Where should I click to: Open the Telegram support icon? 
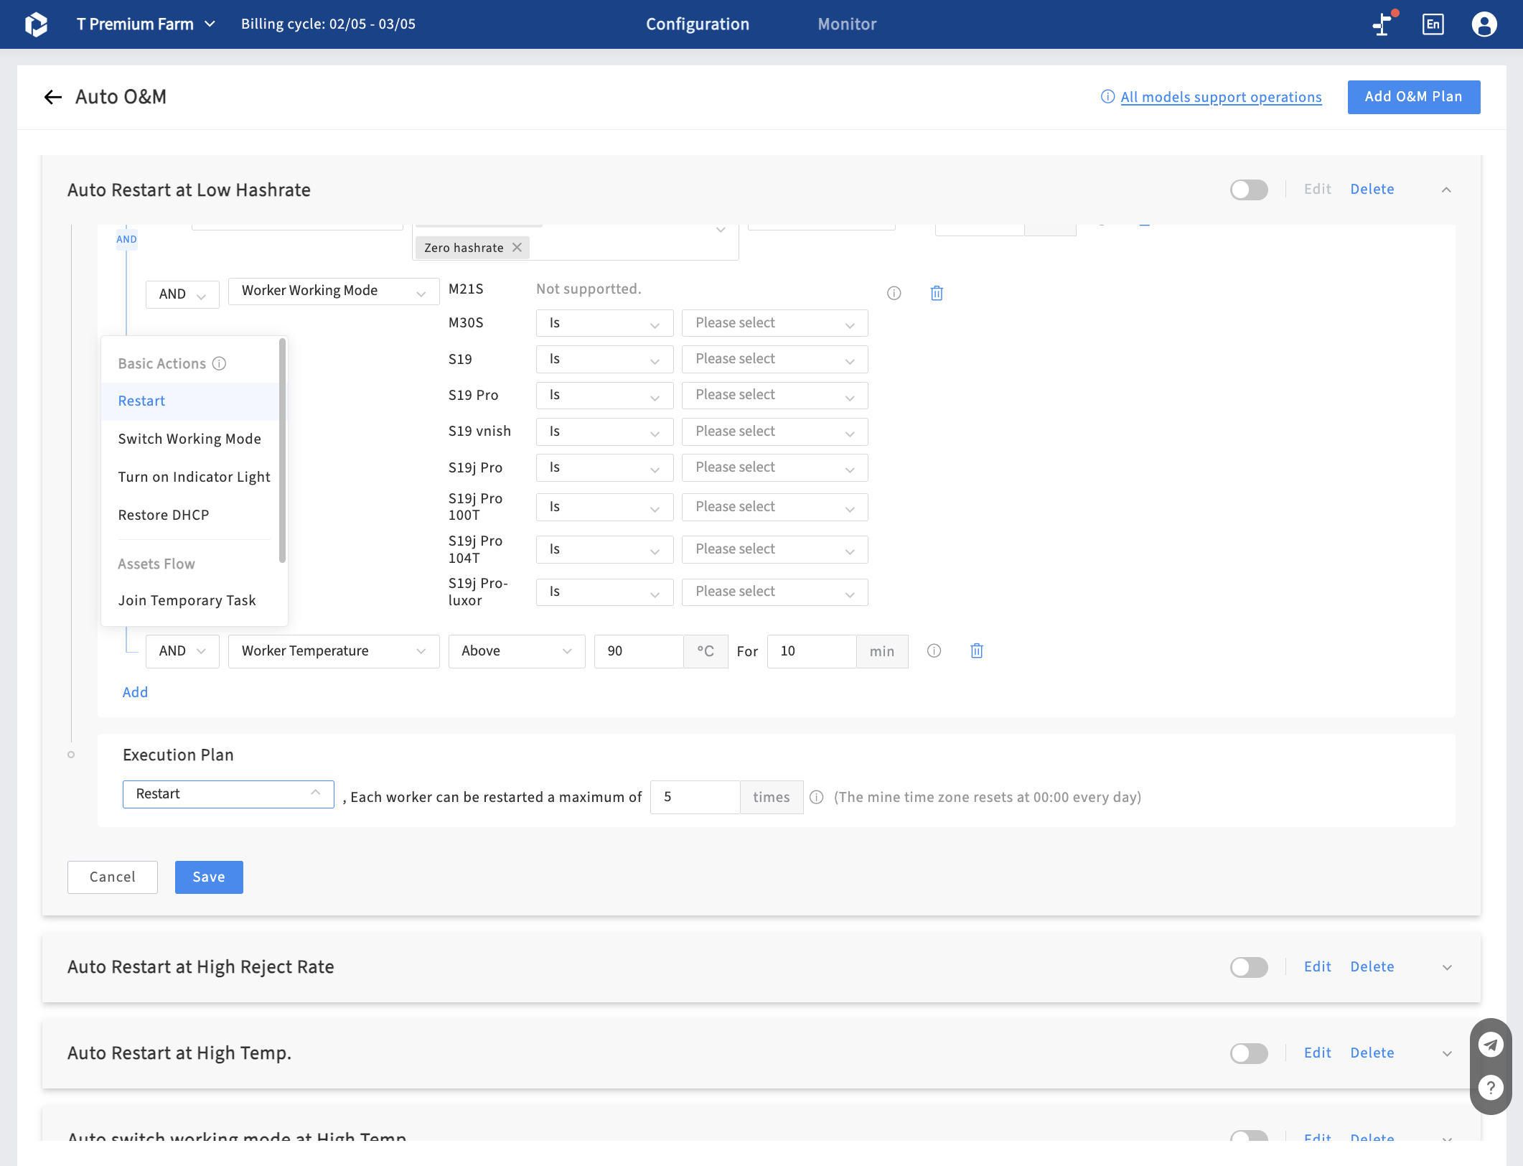[1491, 1045]
